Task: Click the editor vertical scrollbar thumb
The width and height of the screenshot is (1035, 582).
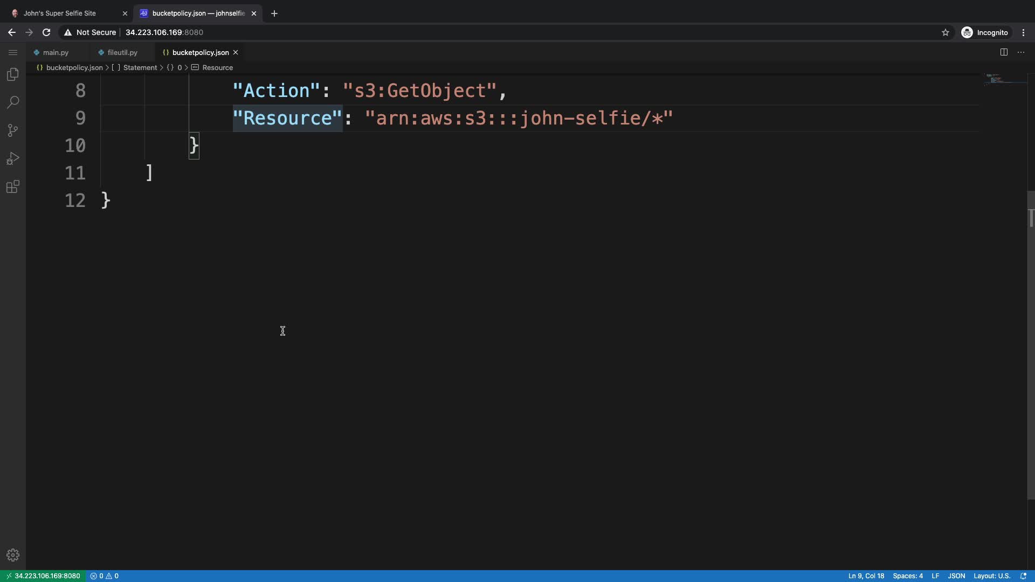Action: (1031, 345)
